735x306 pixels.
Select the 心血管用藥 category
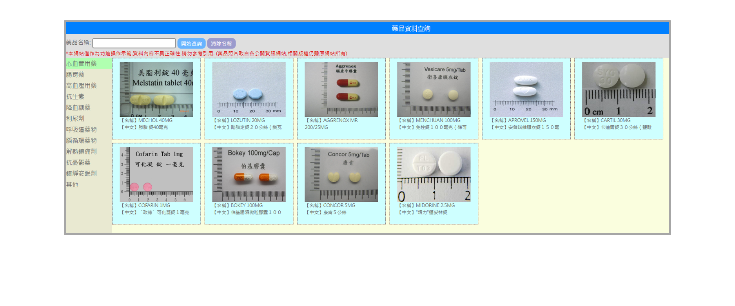pos(89,63)
